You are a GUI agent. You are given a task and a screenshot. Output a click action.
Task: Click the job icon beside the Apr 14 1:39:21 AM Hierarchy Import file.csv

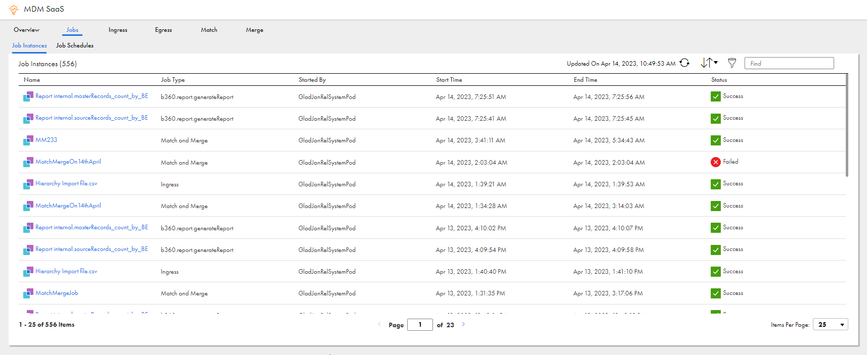[x=28, y=184]
